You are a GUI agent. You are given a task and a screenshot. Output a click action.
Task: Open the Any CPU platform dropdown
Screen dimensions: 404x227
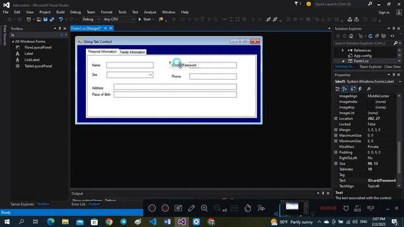[119, 20]
